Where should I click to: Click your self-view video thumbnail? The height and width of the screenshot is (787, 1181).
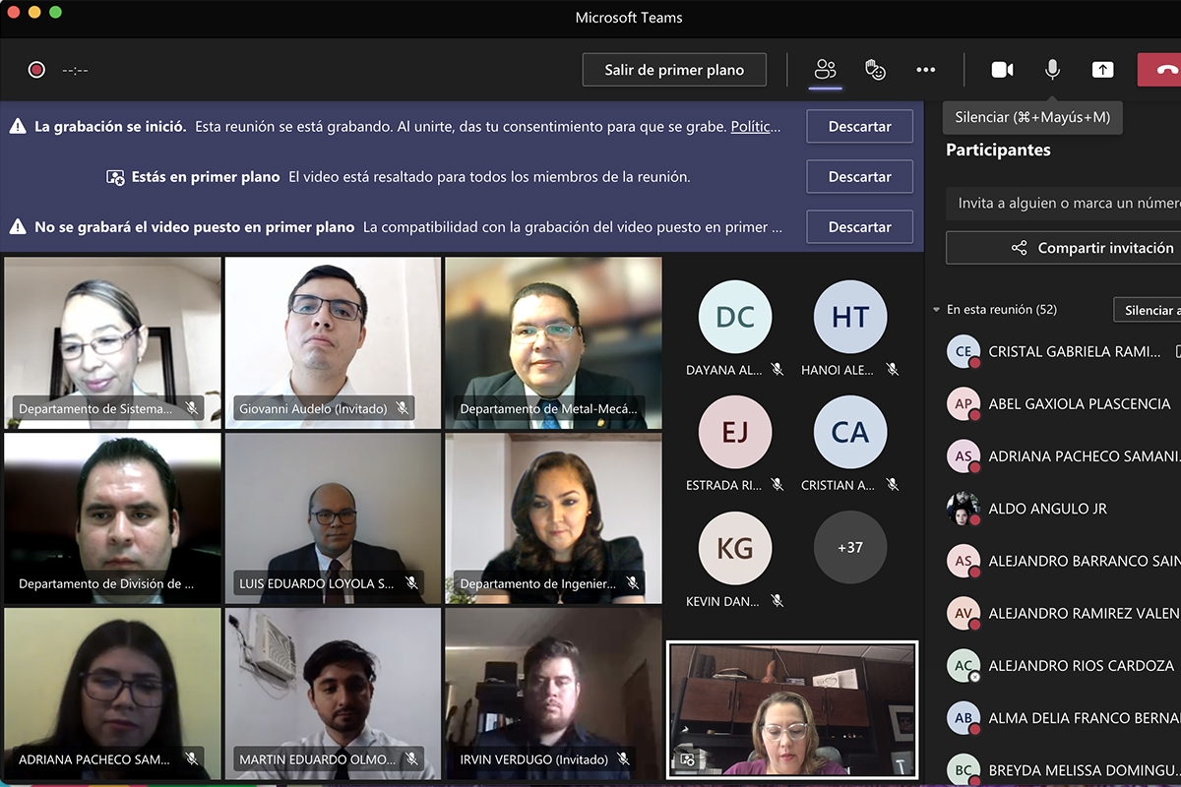[x=792, y=709]
